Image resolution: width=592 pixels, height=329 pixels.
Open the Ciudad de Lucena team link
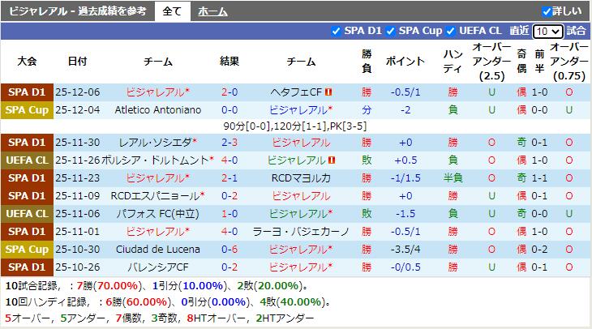click(157, 250)
